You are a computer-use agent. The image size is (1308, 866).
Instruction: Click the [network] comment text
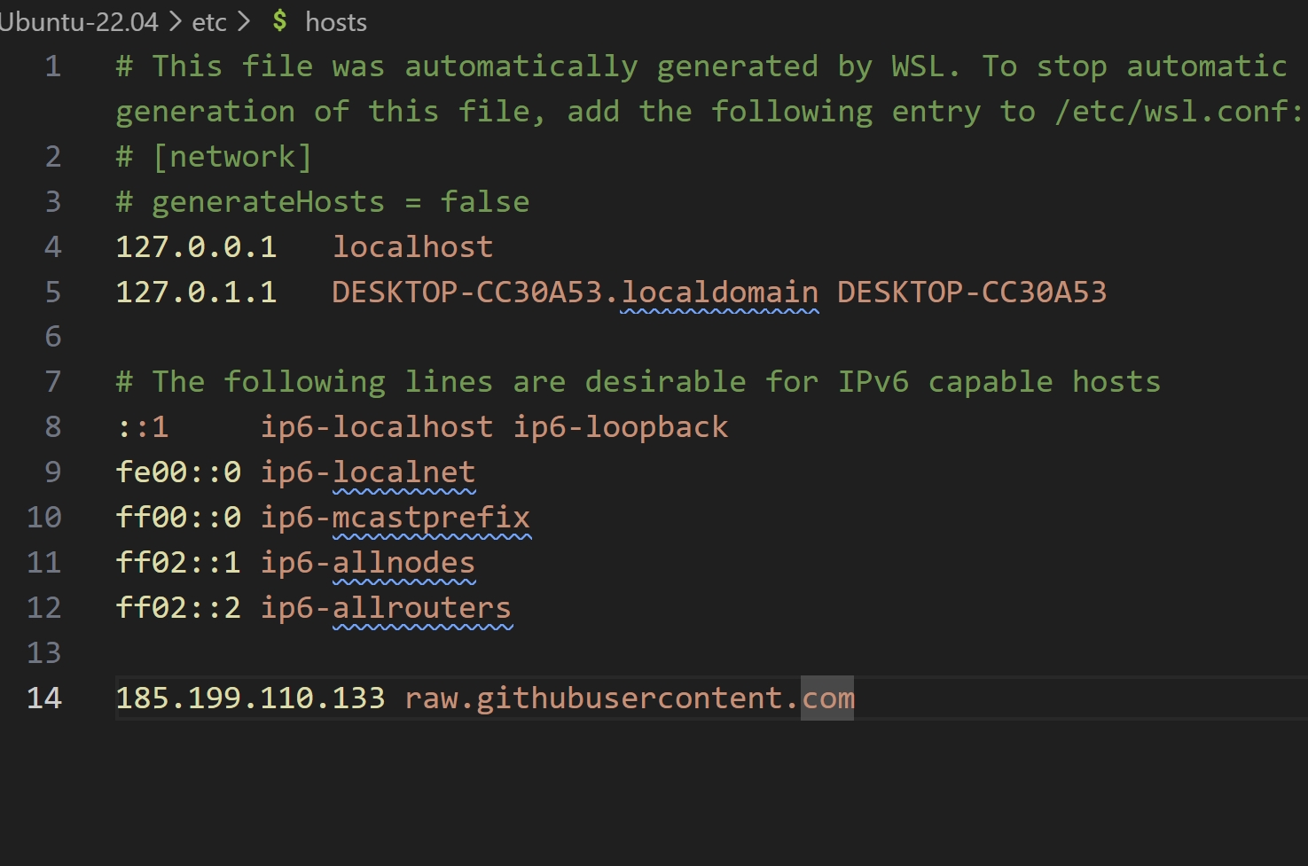tap(232, 157)
